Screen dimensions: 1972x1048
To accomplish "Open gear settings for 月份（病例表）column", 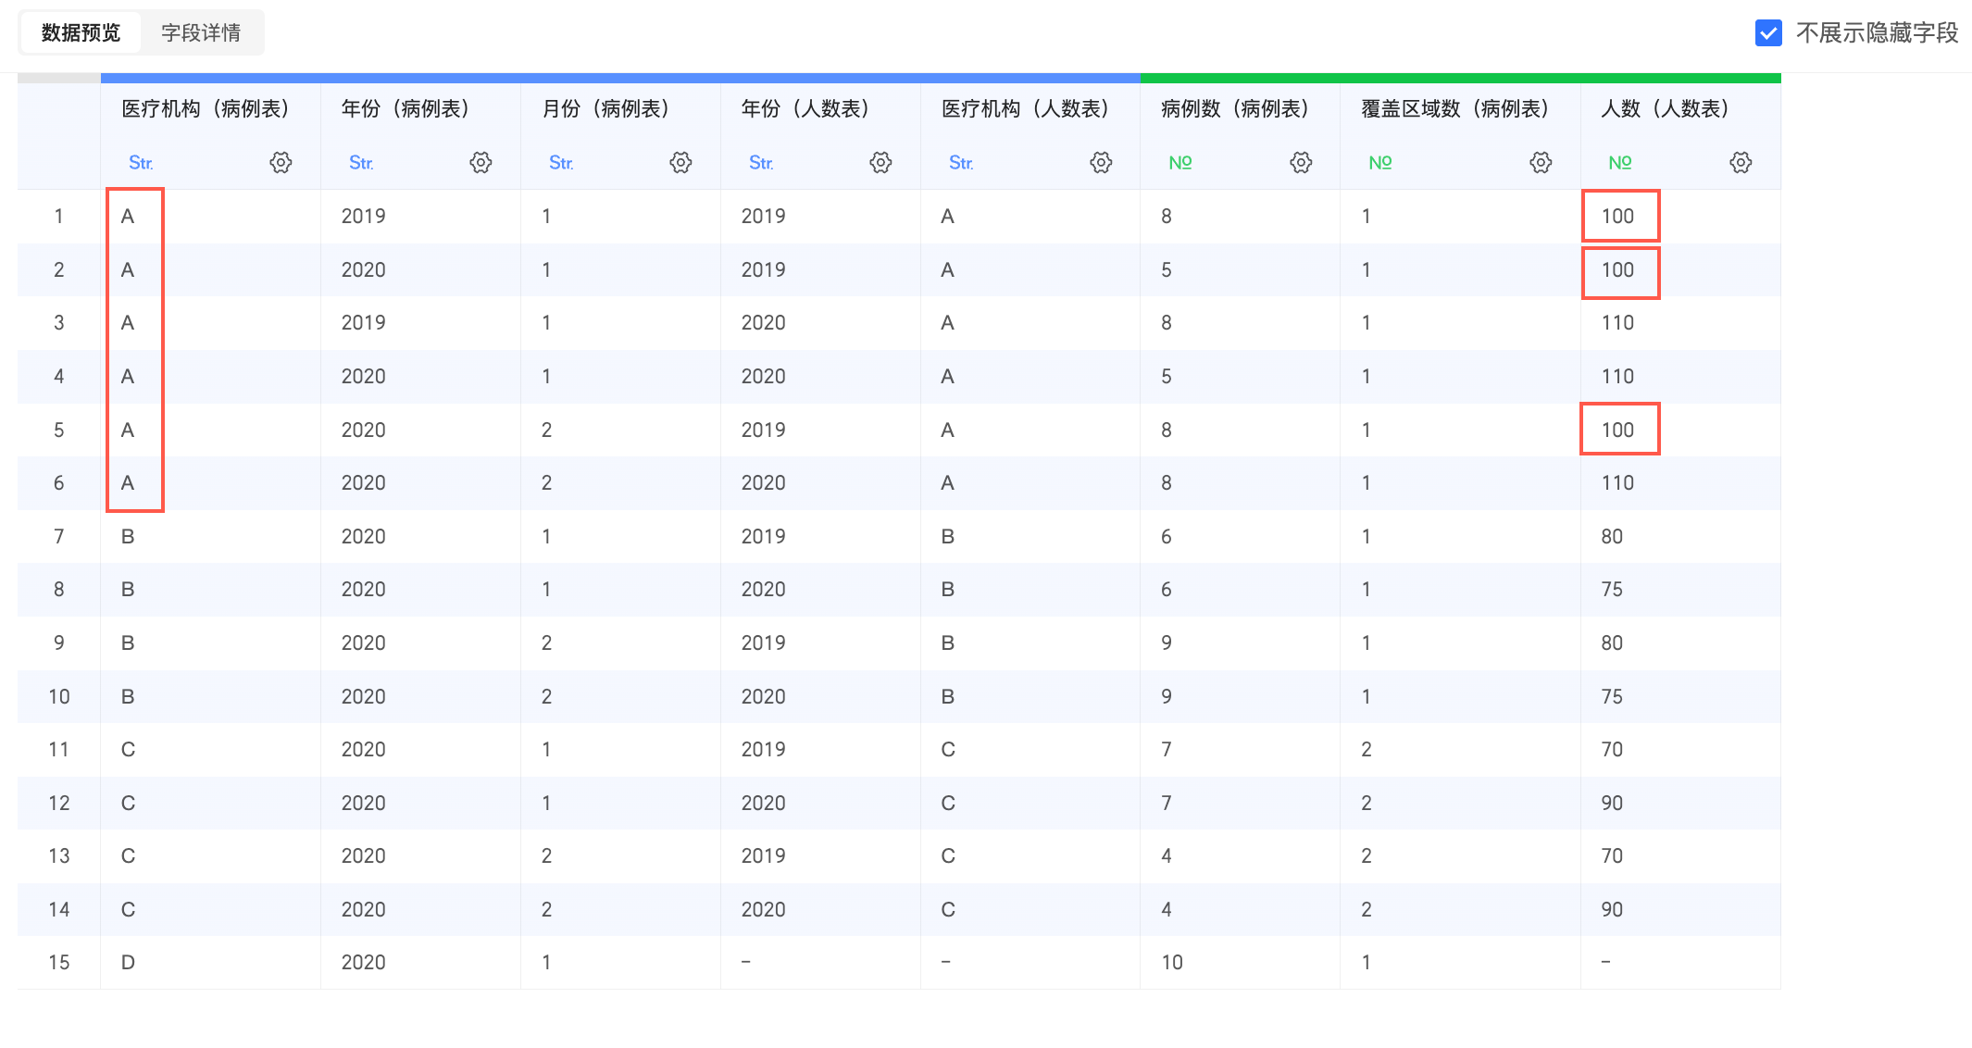I will coord(680,163).
